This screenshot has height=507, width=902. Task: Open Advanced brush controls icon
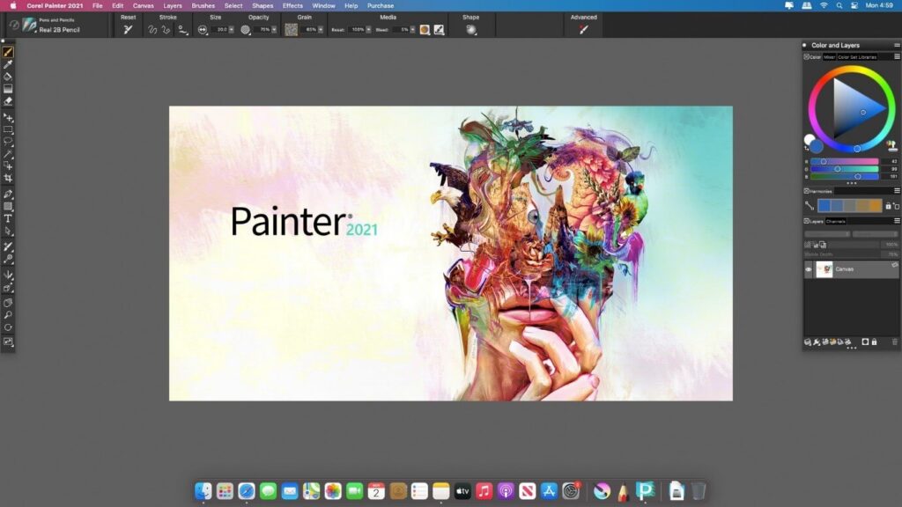583,30
